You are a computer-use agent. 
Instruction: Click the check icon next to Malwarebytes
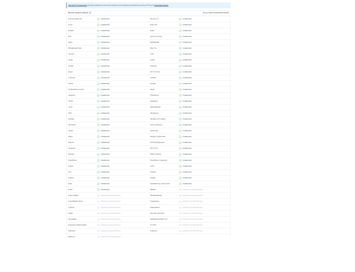180,107
